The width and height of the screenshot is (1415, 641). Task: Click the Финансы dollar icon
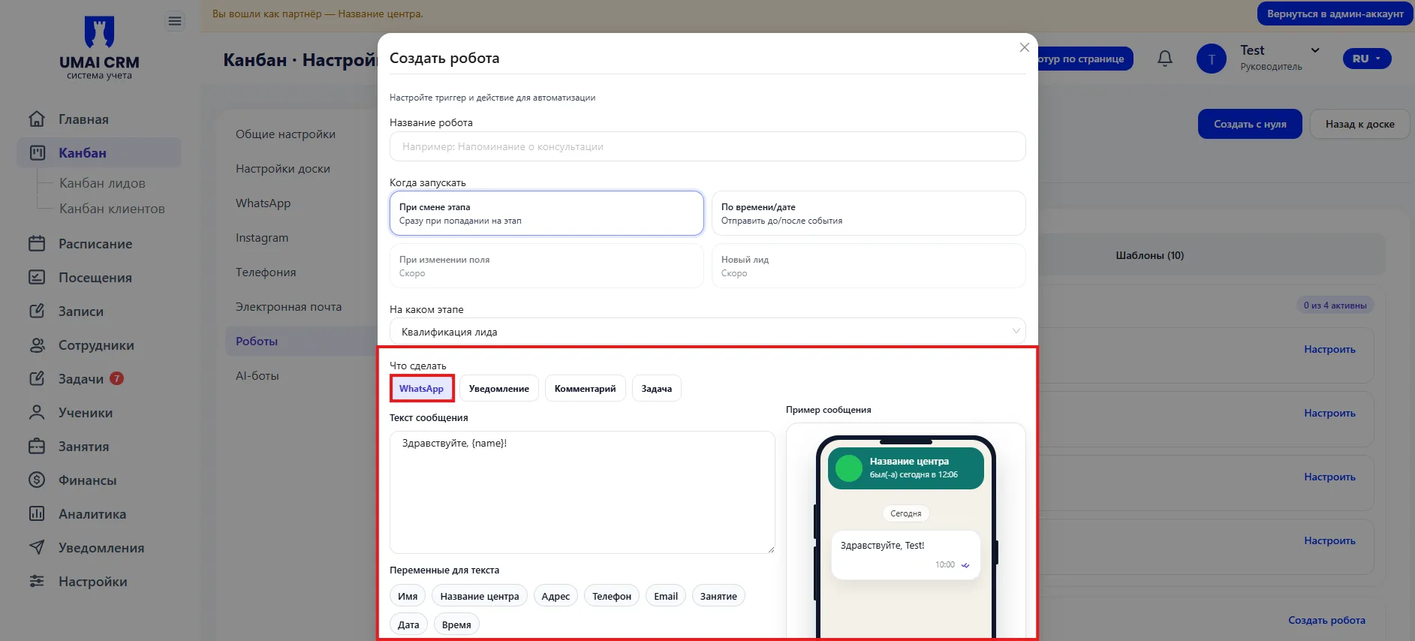click(37, 480)
